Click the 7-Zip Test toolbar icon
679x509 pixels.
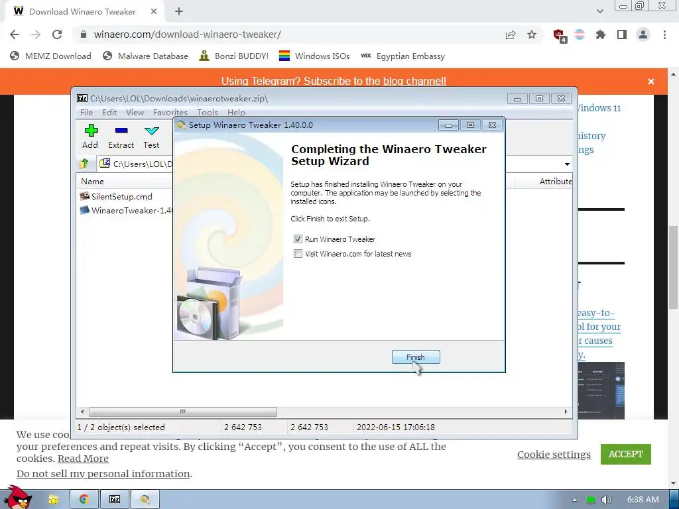[x=151, y=137]
